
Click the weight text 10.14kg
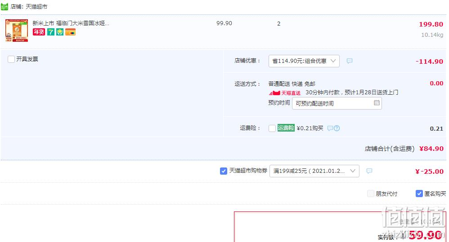(x=432, y=35)
